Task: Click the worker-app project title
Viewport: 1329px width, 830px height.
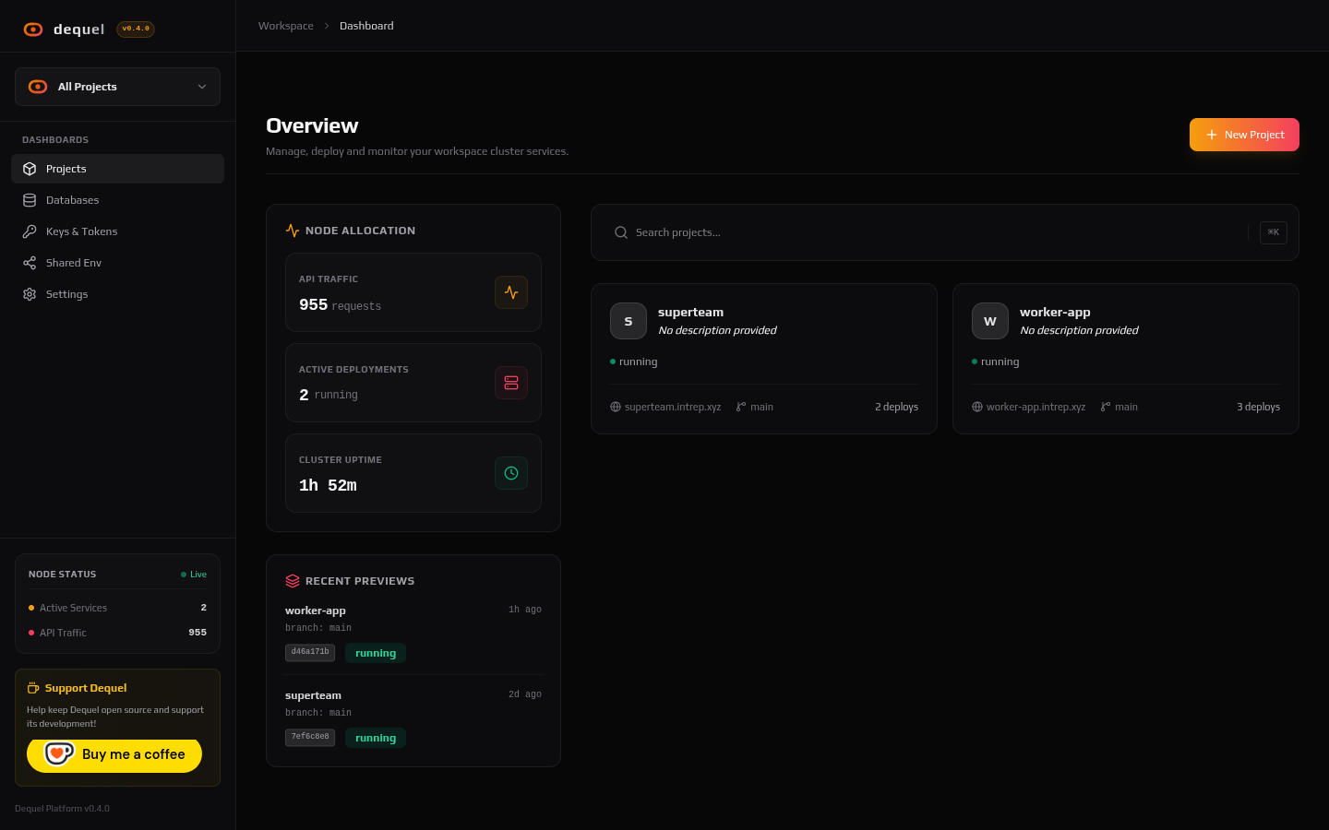Action: click(1055, 313)
